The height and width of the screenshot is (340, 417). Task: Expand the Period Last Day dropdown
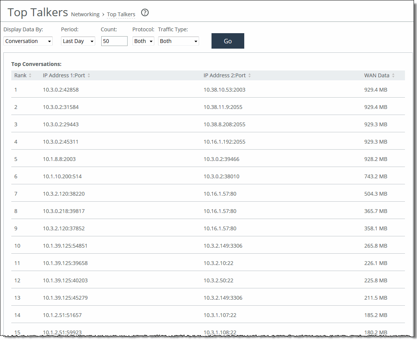point(78,41)
